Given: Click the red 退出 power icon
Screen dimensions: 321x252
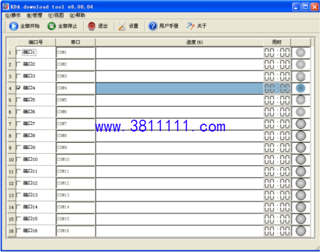Looking at the screenshot, I should 92,26.
